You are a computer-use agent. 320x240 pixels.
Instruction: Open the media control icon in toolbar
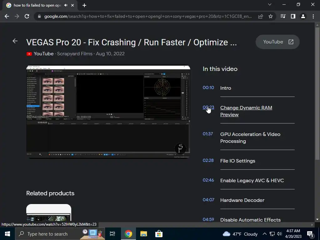[283, 16]
